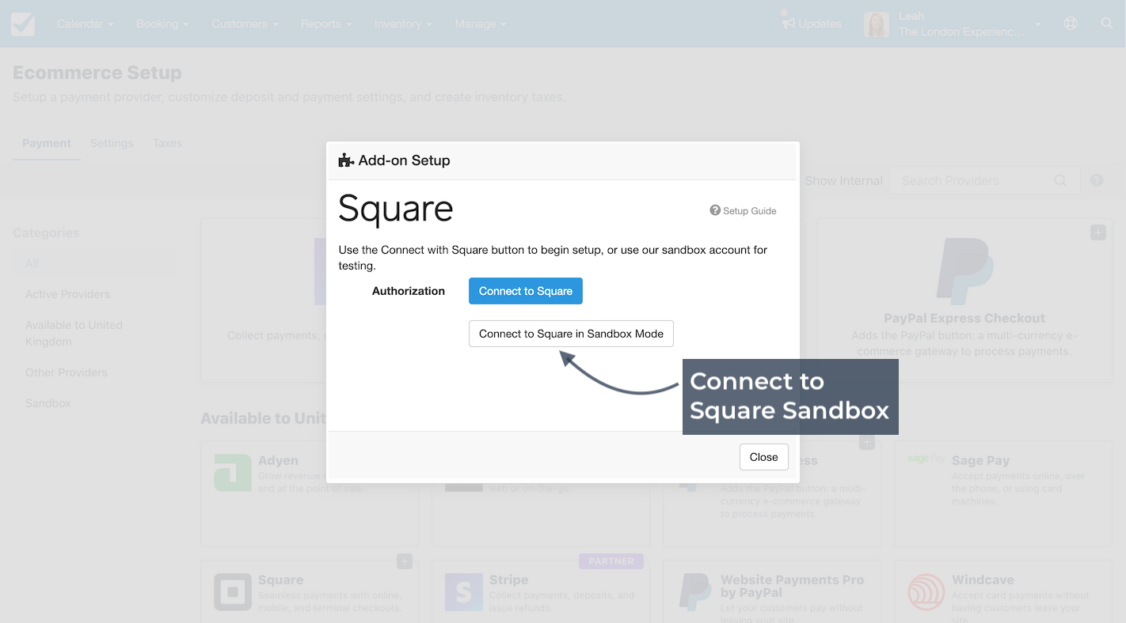Open the Adyen provider card title
The image size is (1126, 623).
278,461
